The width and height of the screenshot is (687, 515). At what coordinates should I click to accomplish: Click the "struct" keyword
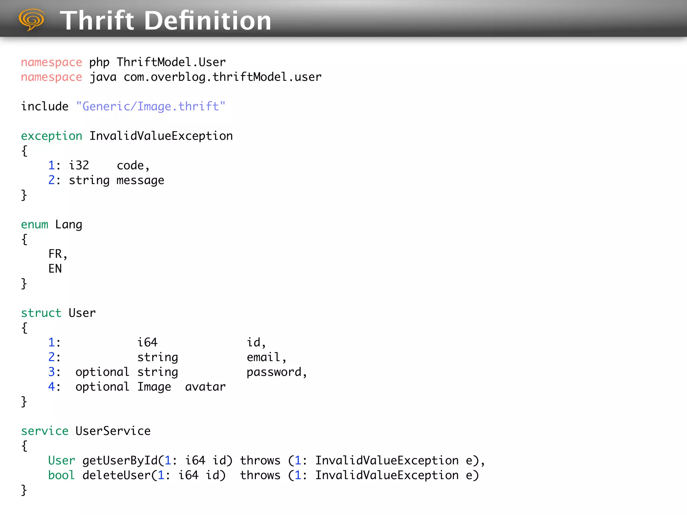point(41,313)
